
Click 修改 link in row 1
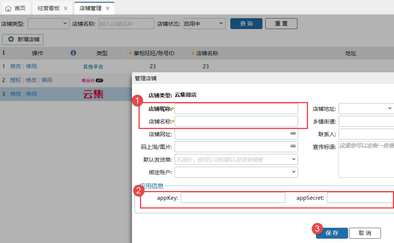16,66
